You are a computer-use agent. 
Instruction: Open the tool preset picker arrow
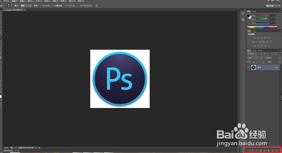[4, 6]
